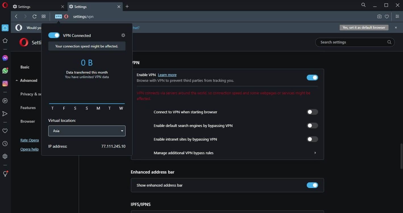The image size is (403, 213).
Task: Toggle Show enhanced address bar switch
Action: pos(312,185)
